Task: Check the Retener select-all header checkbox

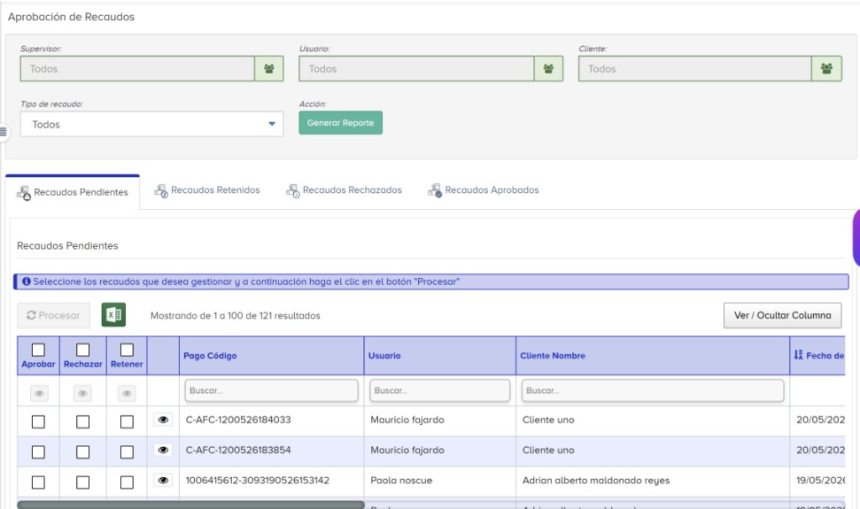Action: coord(127,349)
